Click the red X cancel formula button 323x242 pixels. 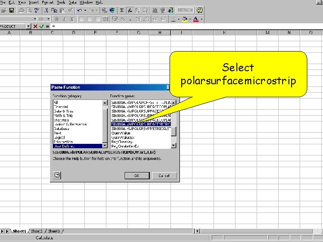[x=35, y=26]
